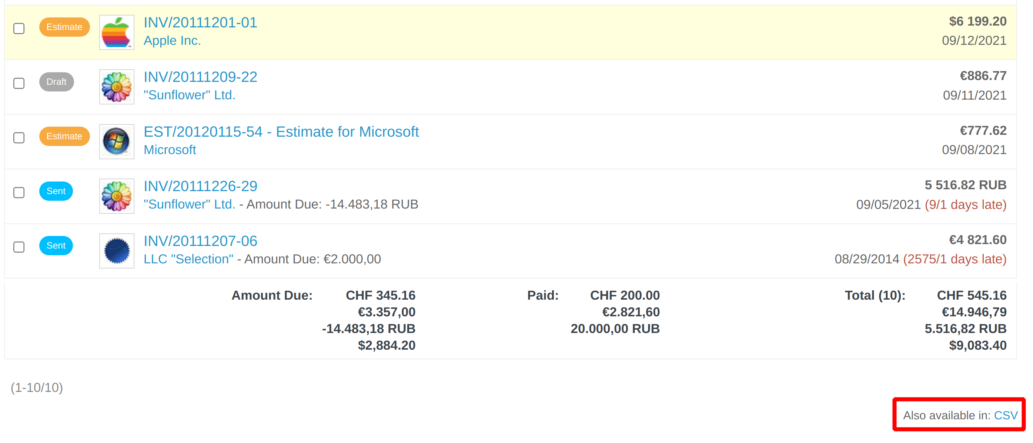This screenshot has height=443, width=1033.
Task: Click the Sent badge on INV/20111226-29
Action: 55,191
